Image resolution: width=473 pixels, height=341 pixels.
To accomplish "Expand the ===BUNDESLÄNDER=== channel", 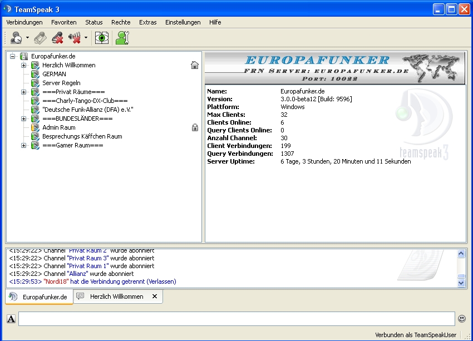I will [x=23, y=118].
